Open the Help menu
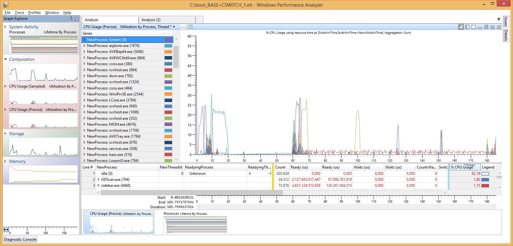Image resolution: width=513 pixels, height=246 pixels. click(67, 13)
